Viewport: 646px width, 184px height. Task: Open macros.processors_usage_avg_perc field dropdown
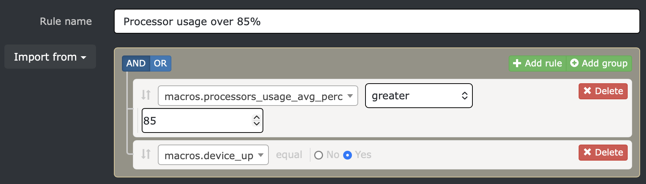[258, 96]
